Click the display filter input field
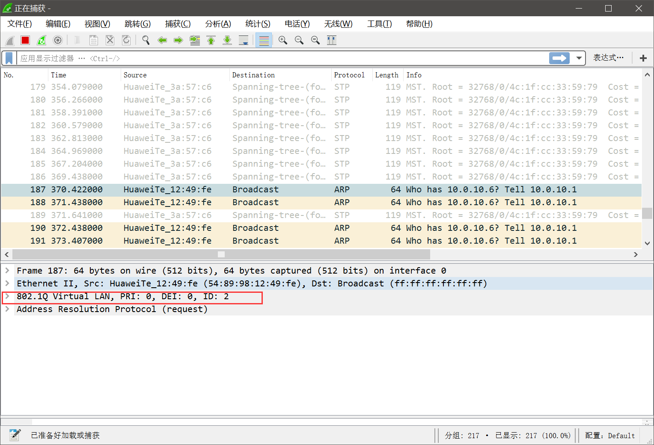 tap(282, 58)
